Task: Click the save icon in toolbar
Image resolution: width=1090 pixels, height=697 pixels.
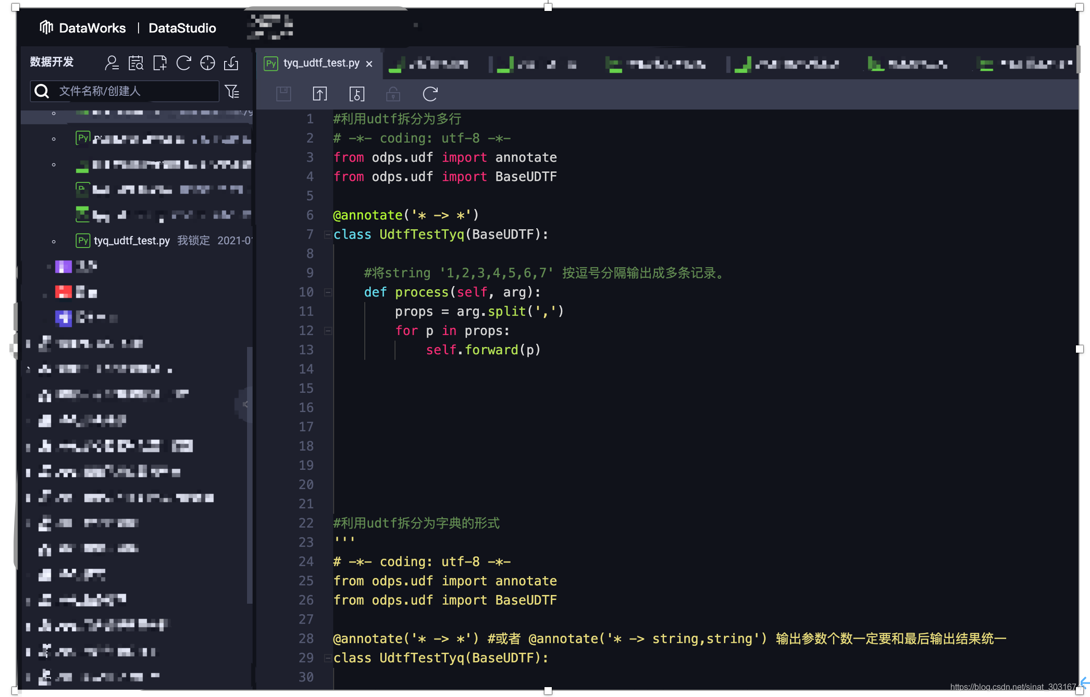Action: tap(283, 94)
